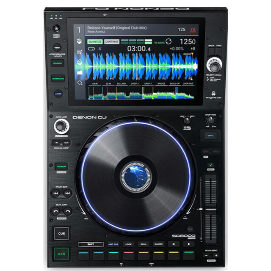Trigger the cyan pad below HOT CUE
Screen dimensions: 271x271
(x=113, y=255)
